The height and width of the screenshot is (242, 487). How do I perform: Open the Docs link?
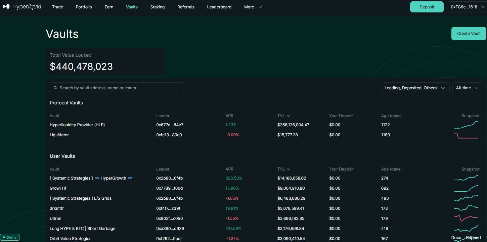(x=456, y=238)
